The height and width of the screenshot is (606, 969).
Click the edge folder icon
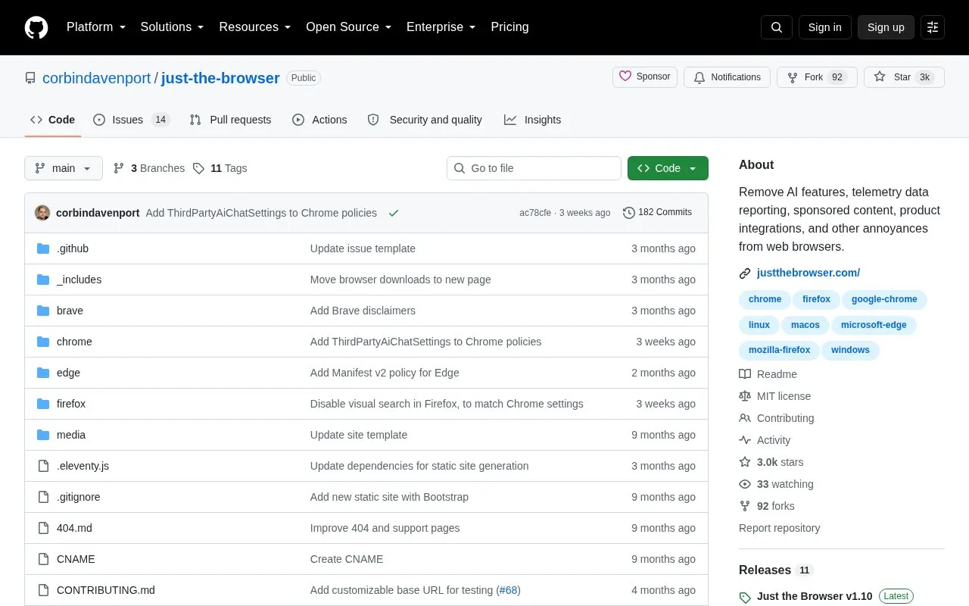[43, 373]
